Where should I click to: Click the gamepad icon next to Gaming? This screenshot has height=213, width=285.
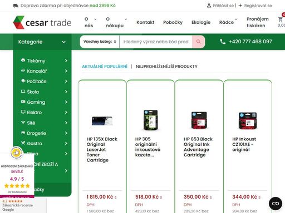(x=23, y=102)
